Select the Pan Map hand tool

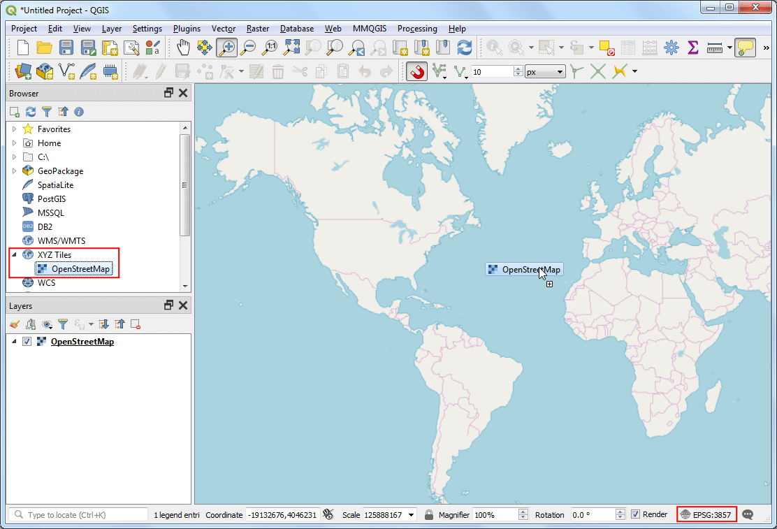pyautogui.click(x=183, y=48)
